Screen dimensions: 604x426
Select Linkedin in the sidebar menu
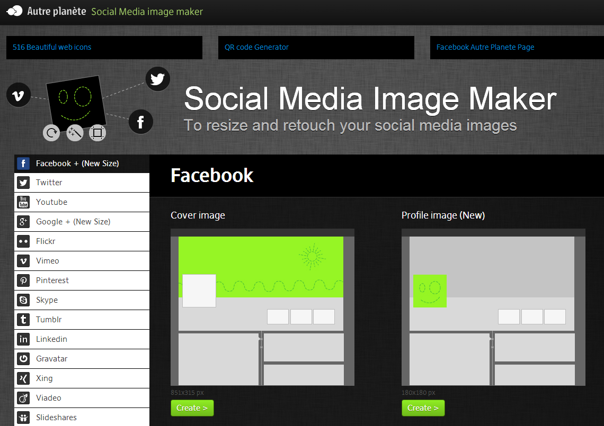pyautogui.click(x=82, y=339)
